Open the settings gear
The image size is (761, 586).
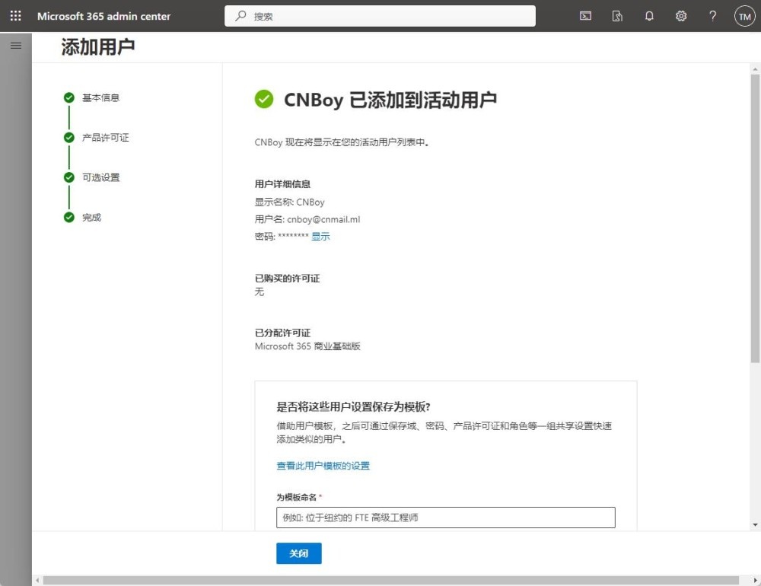[681, 16]
